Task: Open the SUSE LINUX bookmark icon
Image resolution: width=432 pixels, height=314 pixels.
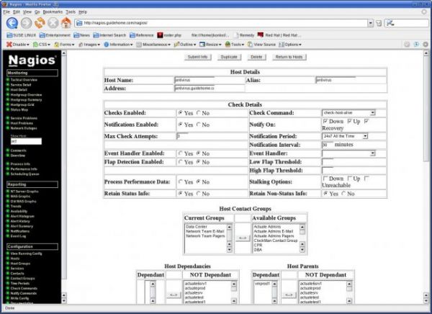Action: click(8, 34)
